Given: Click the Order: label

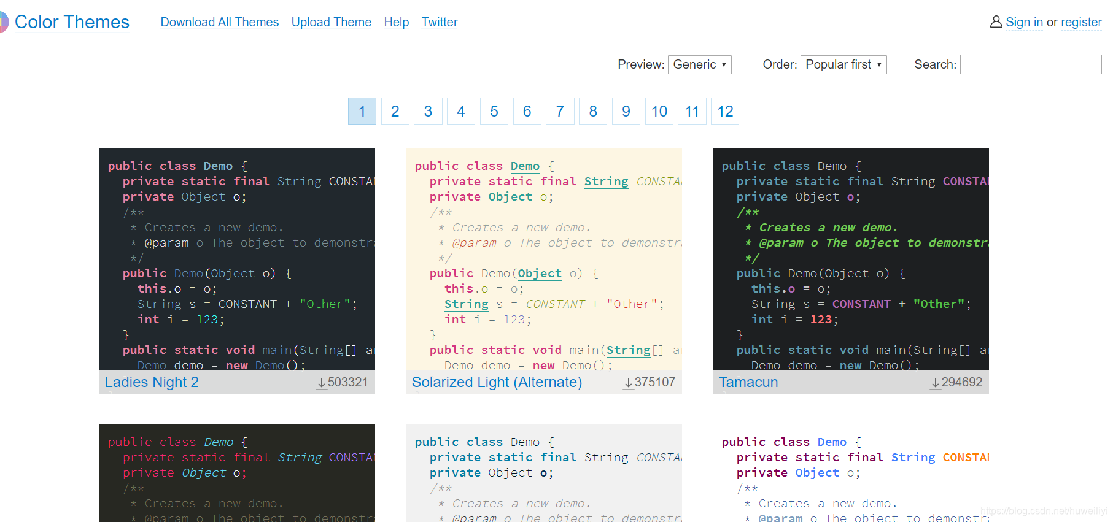Looking at the screenshot, I should click(x=780, y=64).
